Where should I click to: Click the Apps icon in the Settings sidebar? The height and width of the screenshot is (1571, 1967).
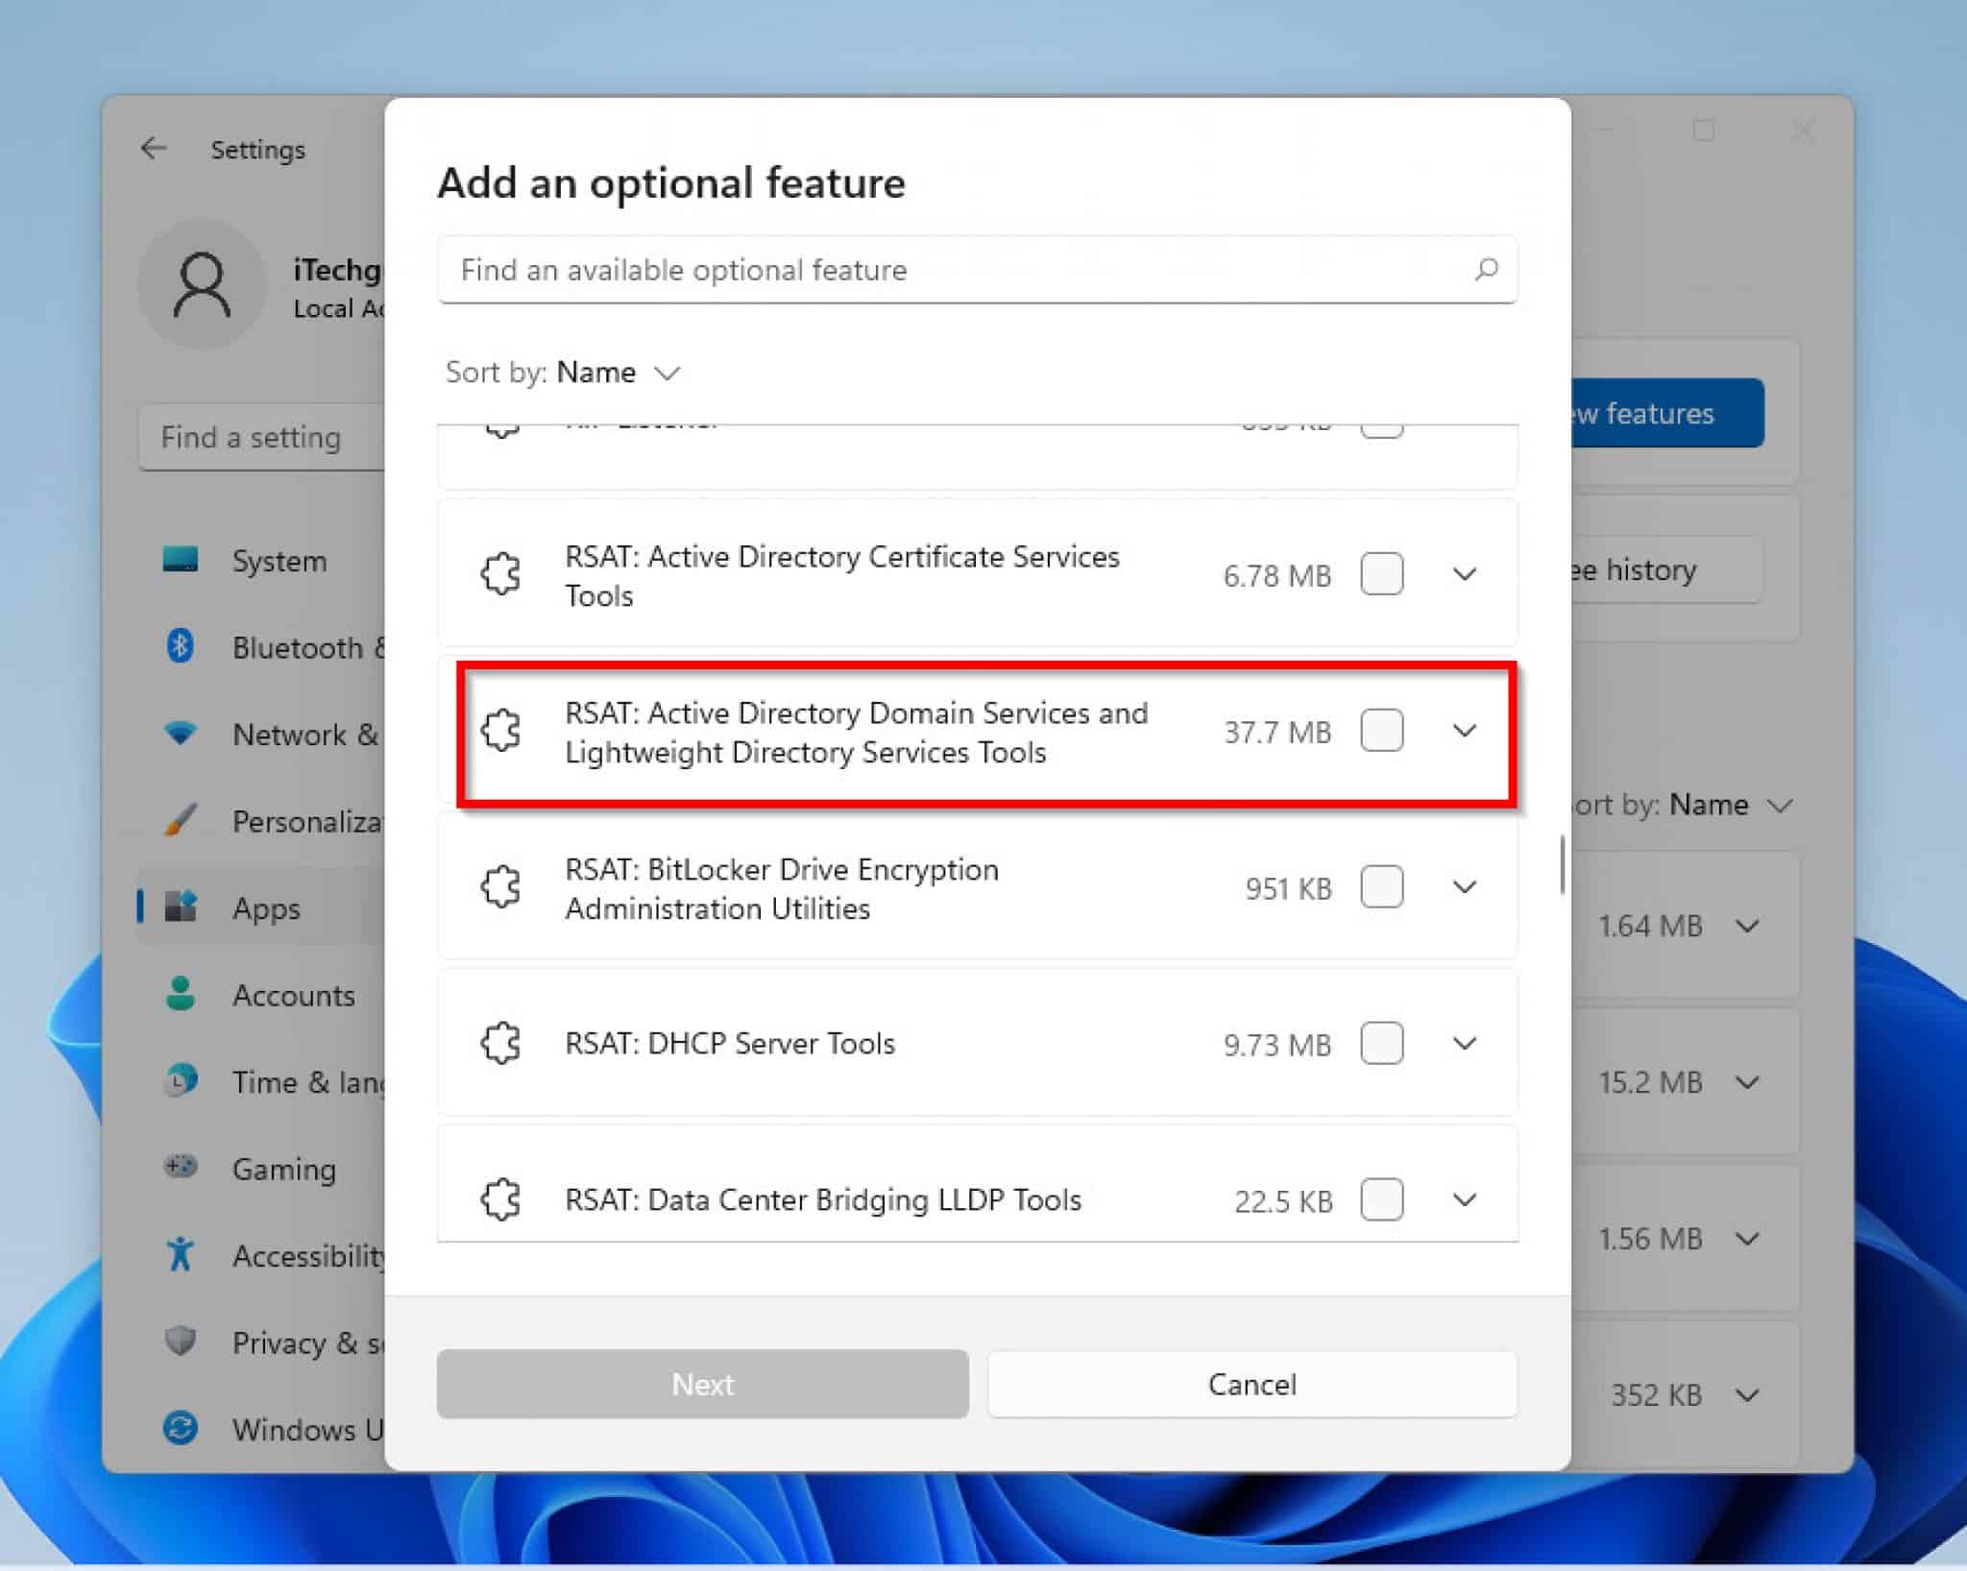(181, 906)
